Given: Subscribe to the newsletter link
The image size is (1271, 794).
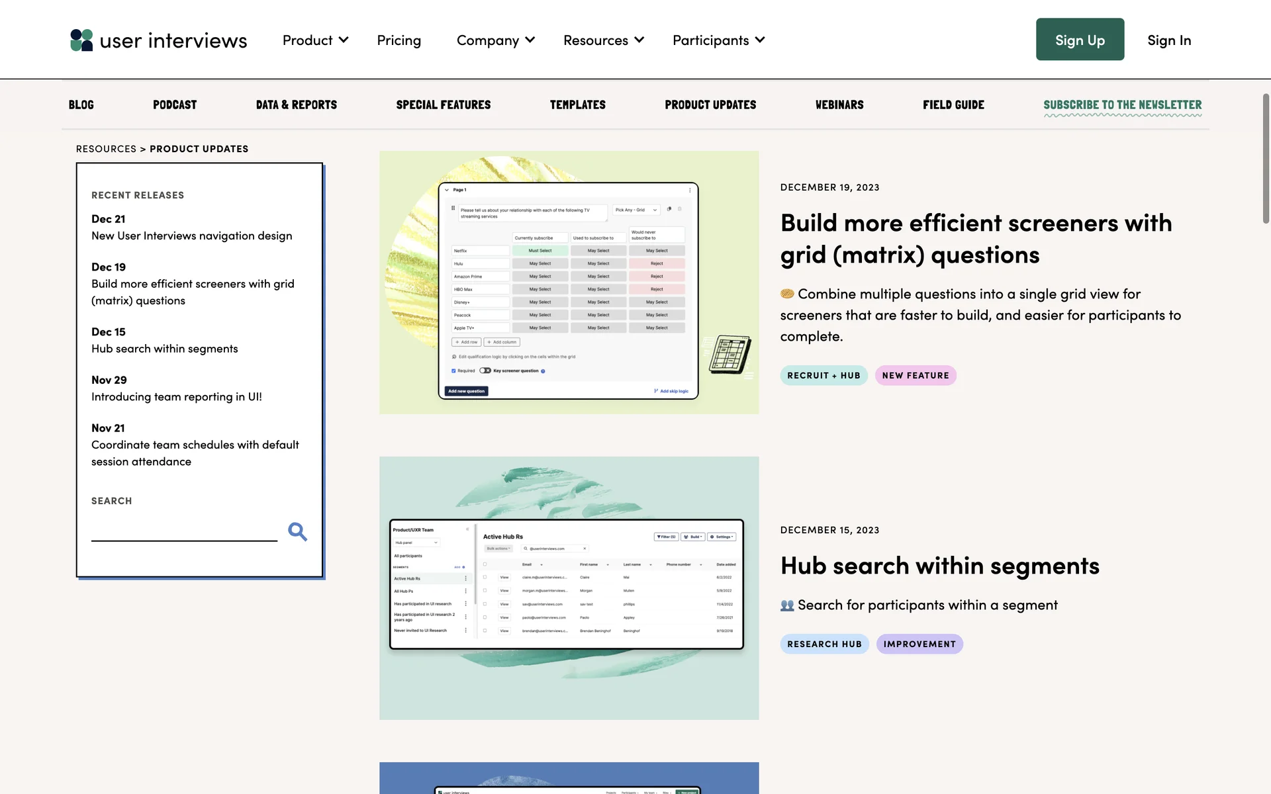Looking at the screenshot, I should [x=1122, y=105].
